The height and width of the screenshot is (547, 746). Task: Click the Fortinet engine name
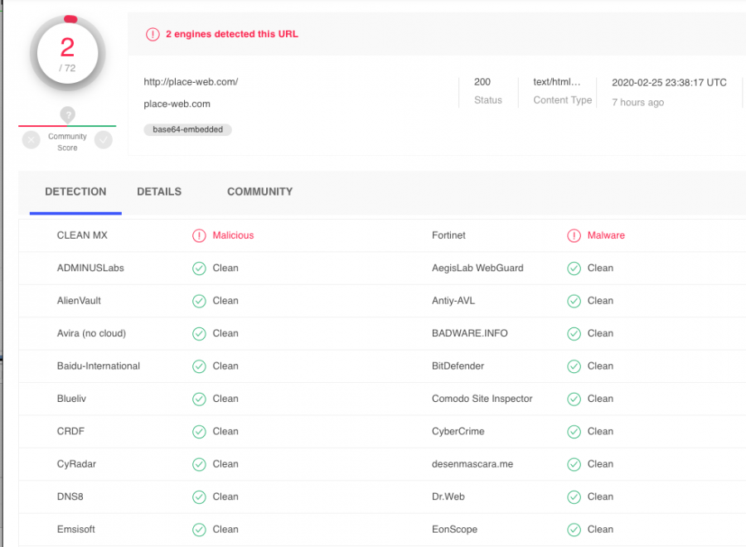pyautogui.click(x=448, y=235)
